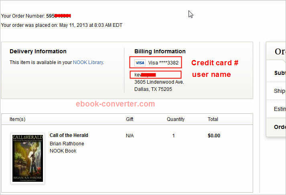This screenshot has width=286, height=195.
Task: Click the Total column header
Action: (x=213, y=119)
